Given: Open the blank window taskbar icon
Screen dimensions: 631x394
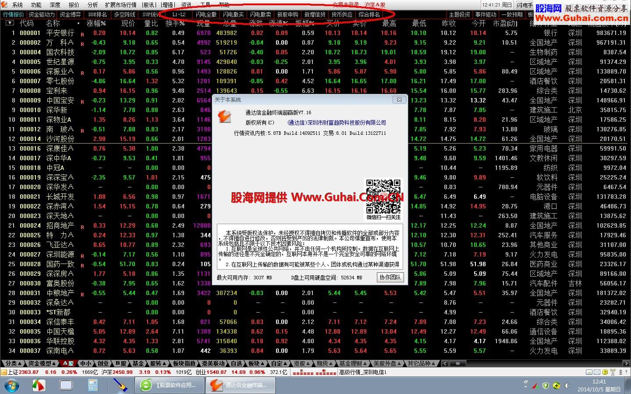Looking at the screenshot, I should point(66,385).
